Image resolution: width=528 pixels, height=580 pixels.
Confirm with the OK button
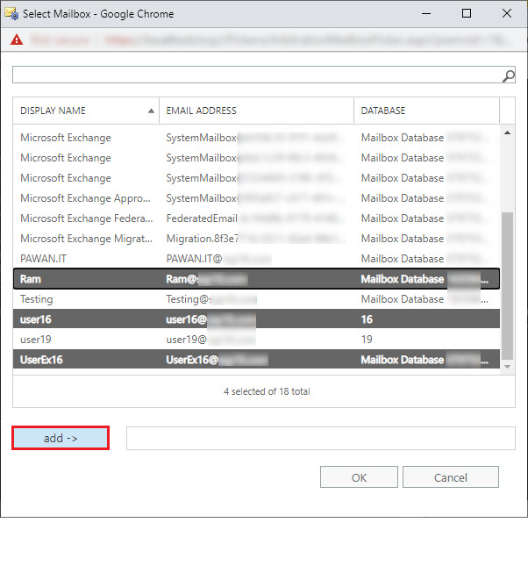(359, 477)
